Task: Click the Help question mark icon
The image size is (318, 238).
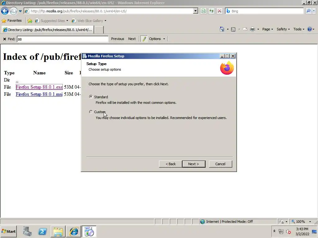Action: click(x=310, y=29)
